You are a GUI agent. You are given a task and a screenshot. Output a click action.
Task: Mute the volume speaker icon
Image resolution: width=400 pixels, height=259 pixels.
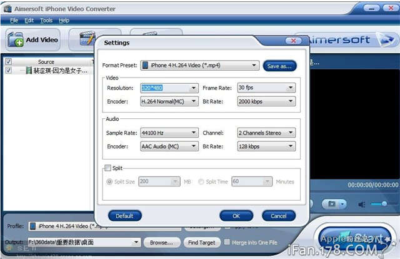[x=362, y=204]
